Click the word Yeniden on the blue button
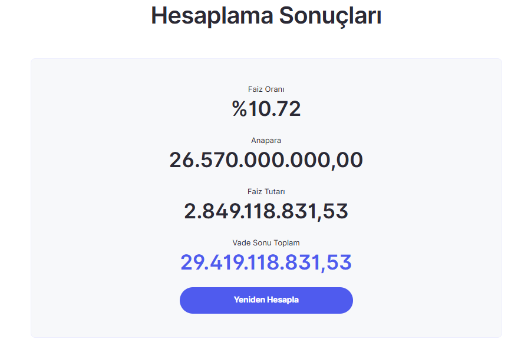 (249, 300)
